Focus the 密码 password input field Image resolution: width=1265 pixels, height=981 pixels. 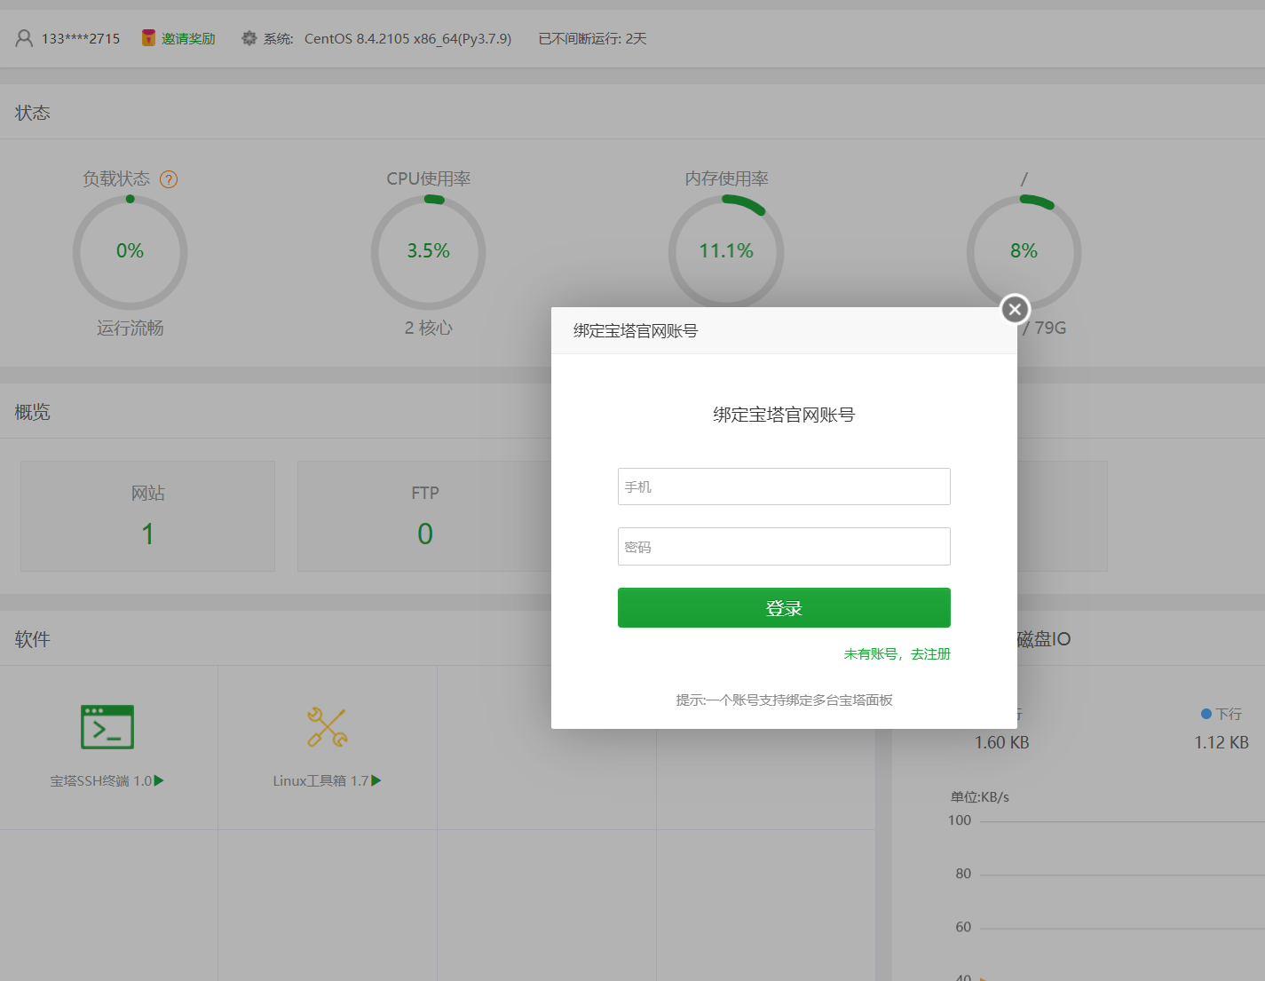tap(784, 546)
